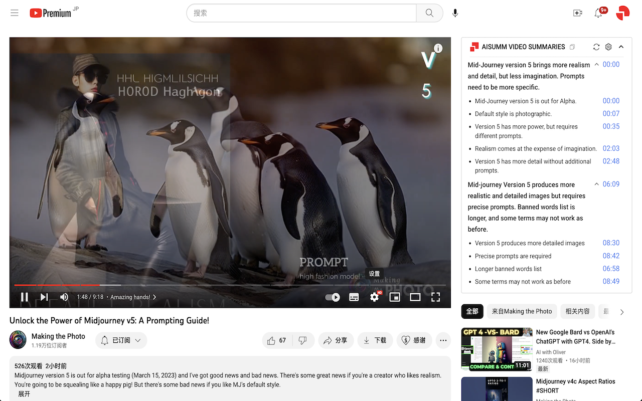Toggle subtitles captions button
This screenshot has height=401, width=642.
point(354,297)
